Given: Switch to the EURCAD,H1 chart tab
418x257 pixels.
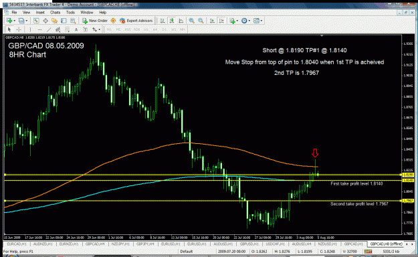Looking at the screenshot, I should point(17,244).
